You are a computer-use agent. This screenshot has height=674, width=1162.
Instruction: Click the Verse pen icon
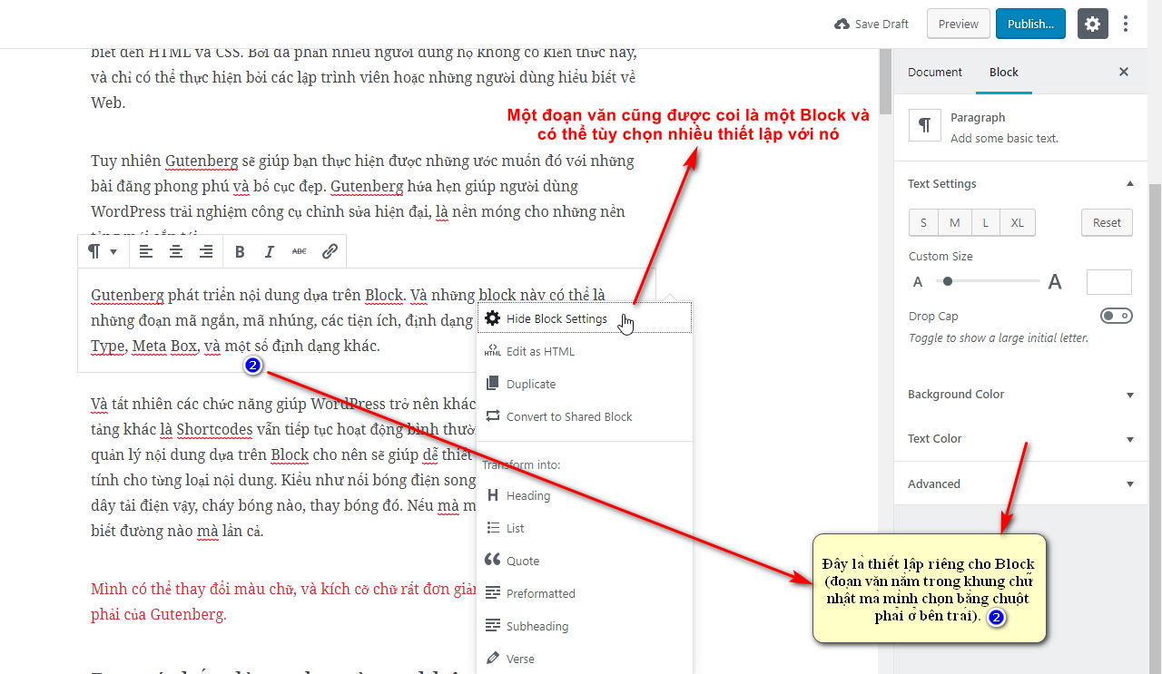[x=493, y=659]
